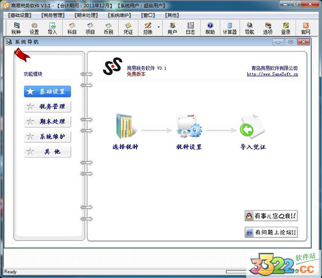Image resolution: width=322 pixels, height=278 pixels.
Task: Open the 税种设置 gear window icon
Action: 189,126
